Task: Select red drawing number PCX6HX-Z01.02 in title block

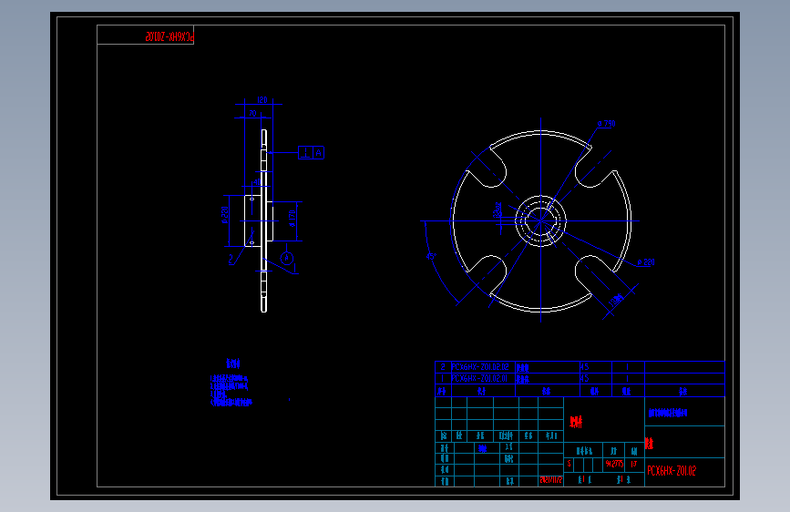Action: pyautogui.click(x=672, y=471)
